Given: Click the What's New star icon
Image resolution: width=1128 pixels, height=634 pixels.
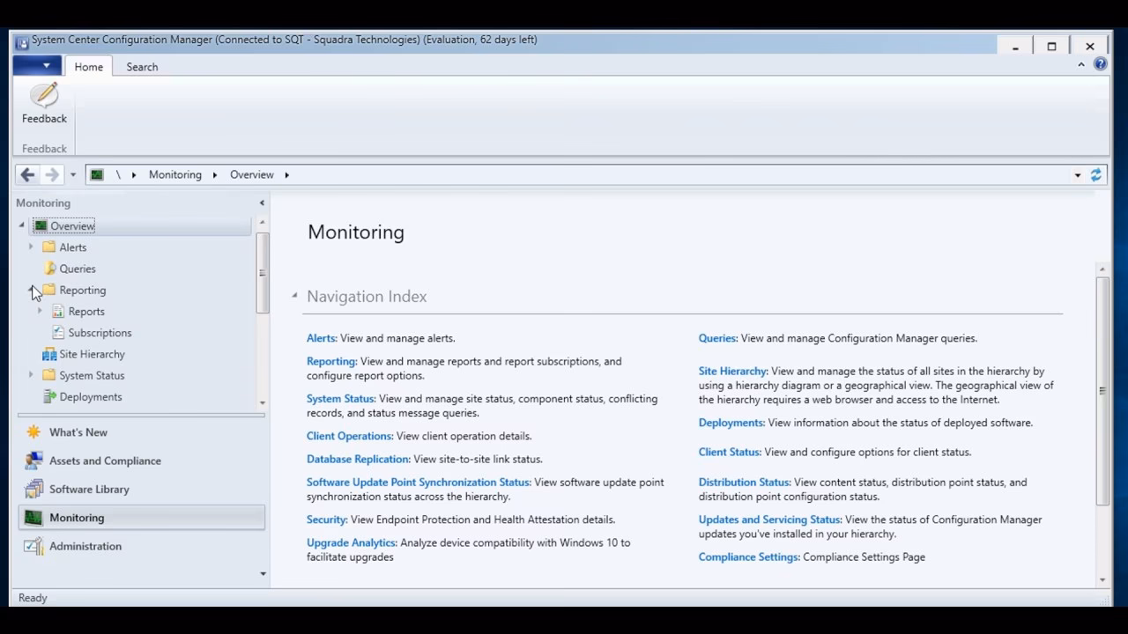Looking at the screenshot, I should pyautogui.click(x=33, y=432).
